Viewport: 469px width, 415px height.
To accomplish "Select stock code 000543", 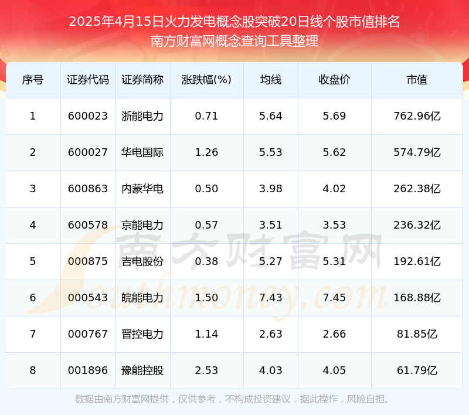I will [87, 298].
